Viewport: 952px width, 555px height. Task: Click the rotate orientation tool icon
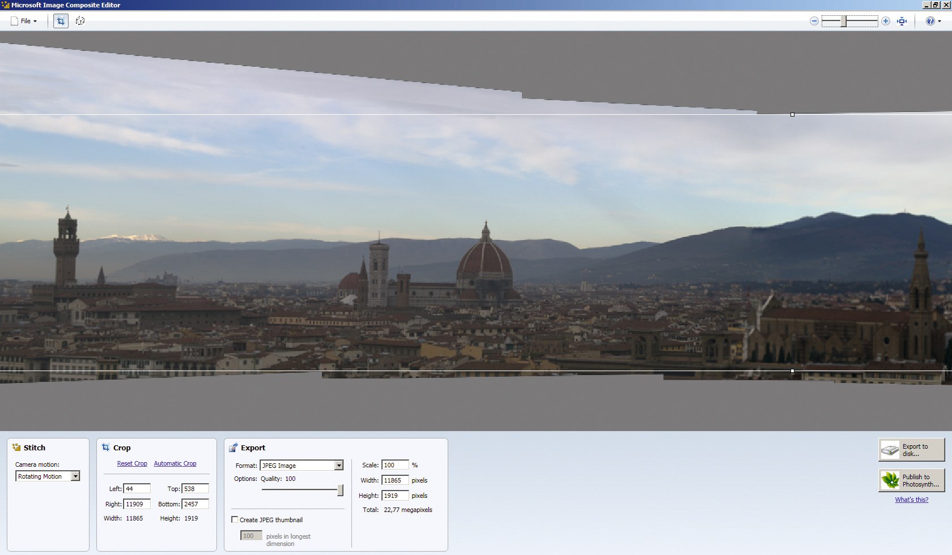pyautogui.click(x=80, y=21)
